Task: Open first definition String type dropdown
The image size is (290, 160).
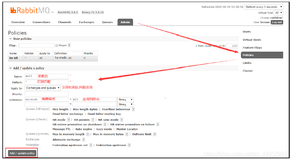Action: [x=126, y=100]
